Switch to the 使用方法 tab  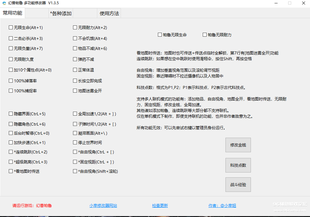109,13
